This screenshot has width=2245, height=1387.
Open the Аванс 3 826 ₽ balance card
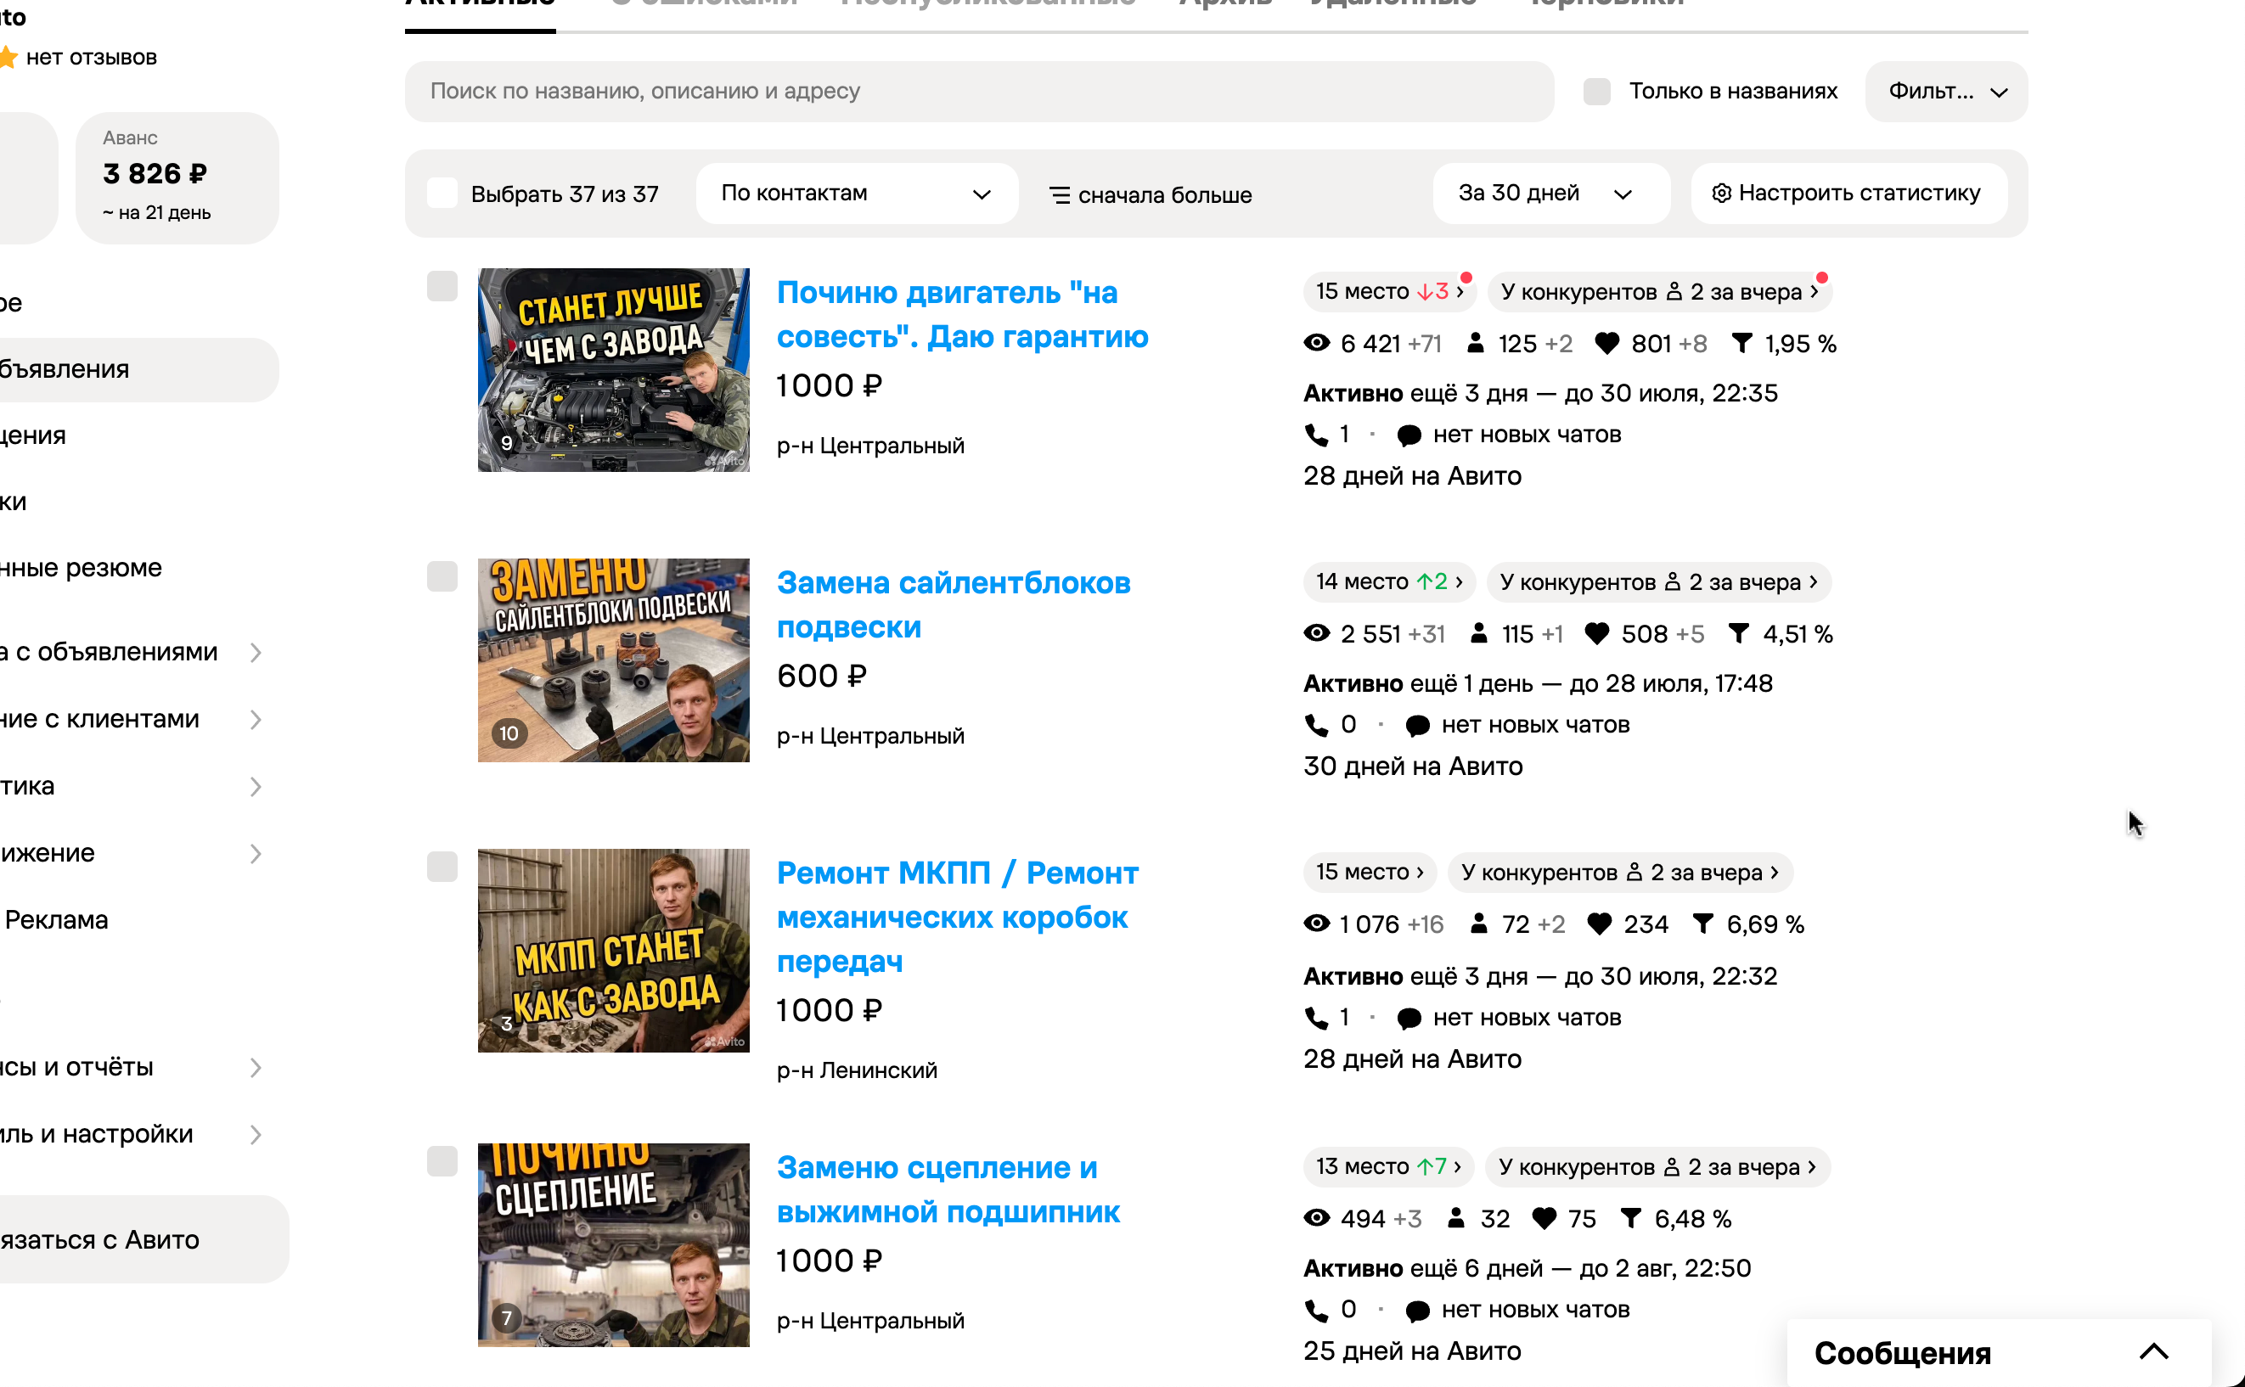177,178
